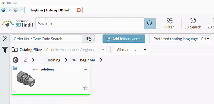Open the solutions card three-dots menu
The image size is (214, 104).
click(85, 69)
